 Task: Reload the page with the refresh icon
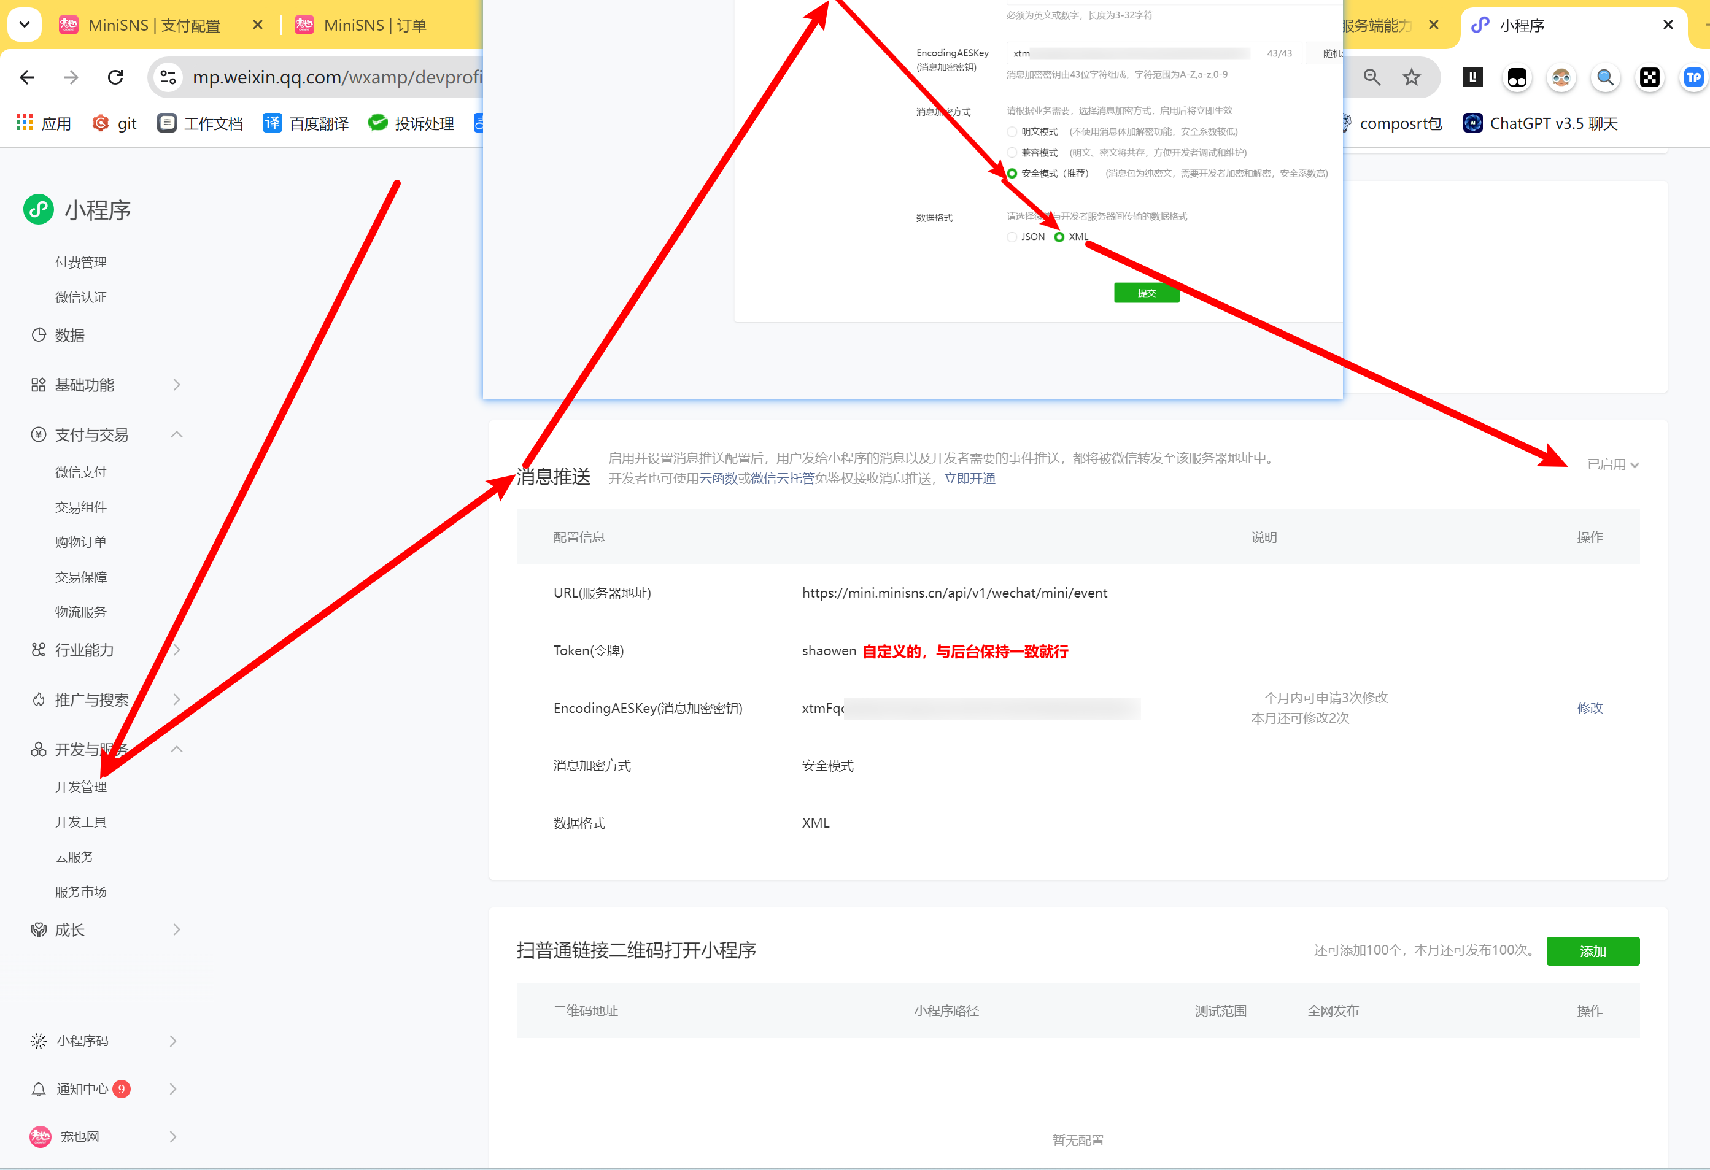[115, 77]
